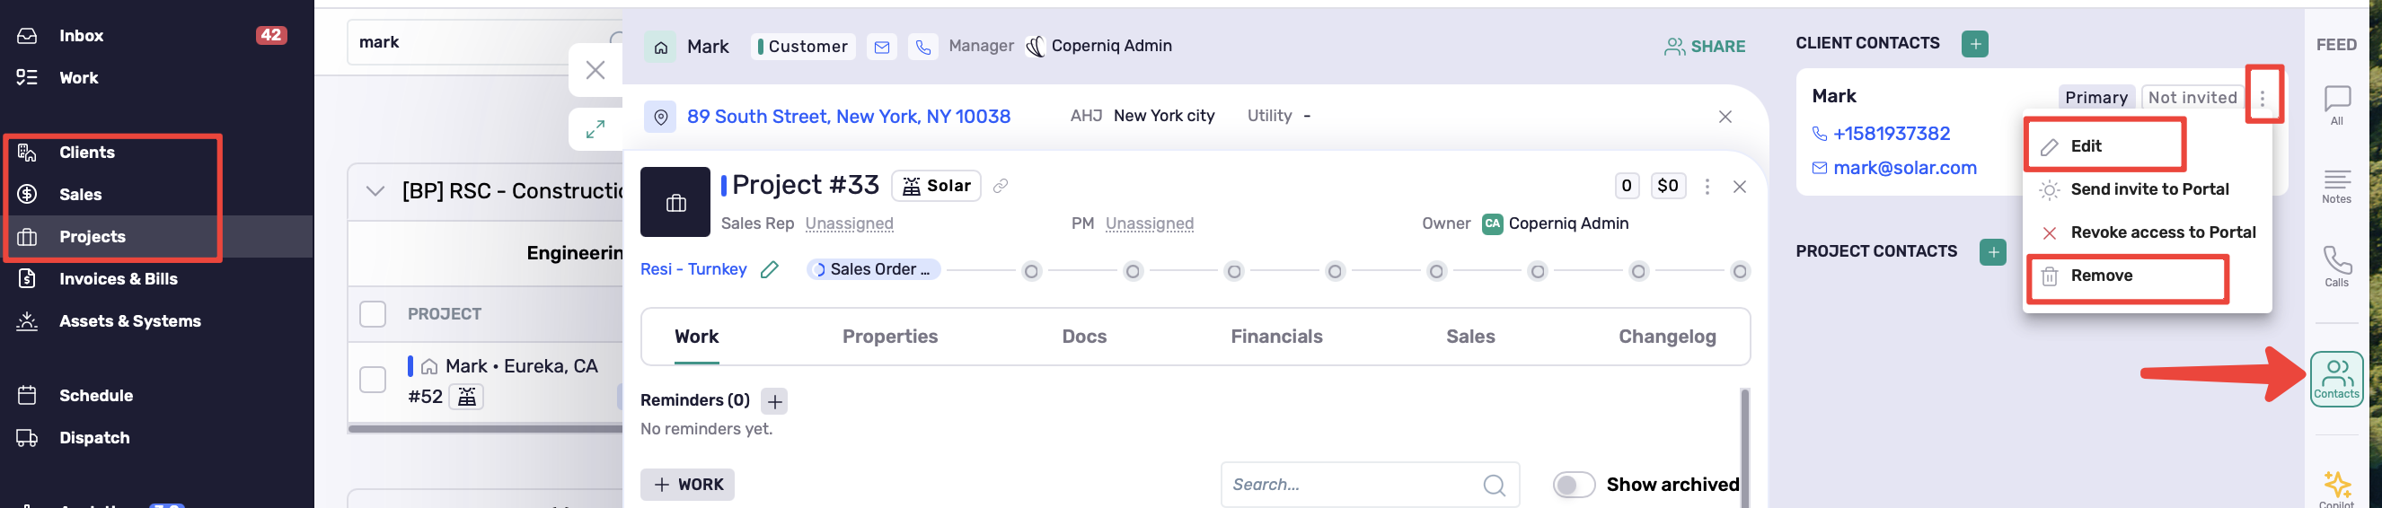
Task: Call Mark's phone number +1581937382
Action: [x=1891, y=134]
